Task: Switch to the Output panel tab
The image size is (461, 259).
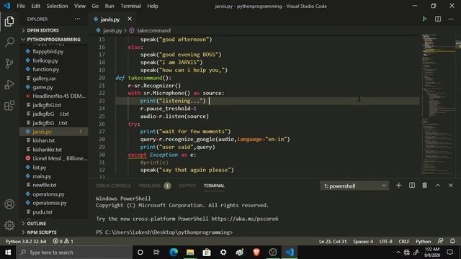Action: tap(187, 186)
